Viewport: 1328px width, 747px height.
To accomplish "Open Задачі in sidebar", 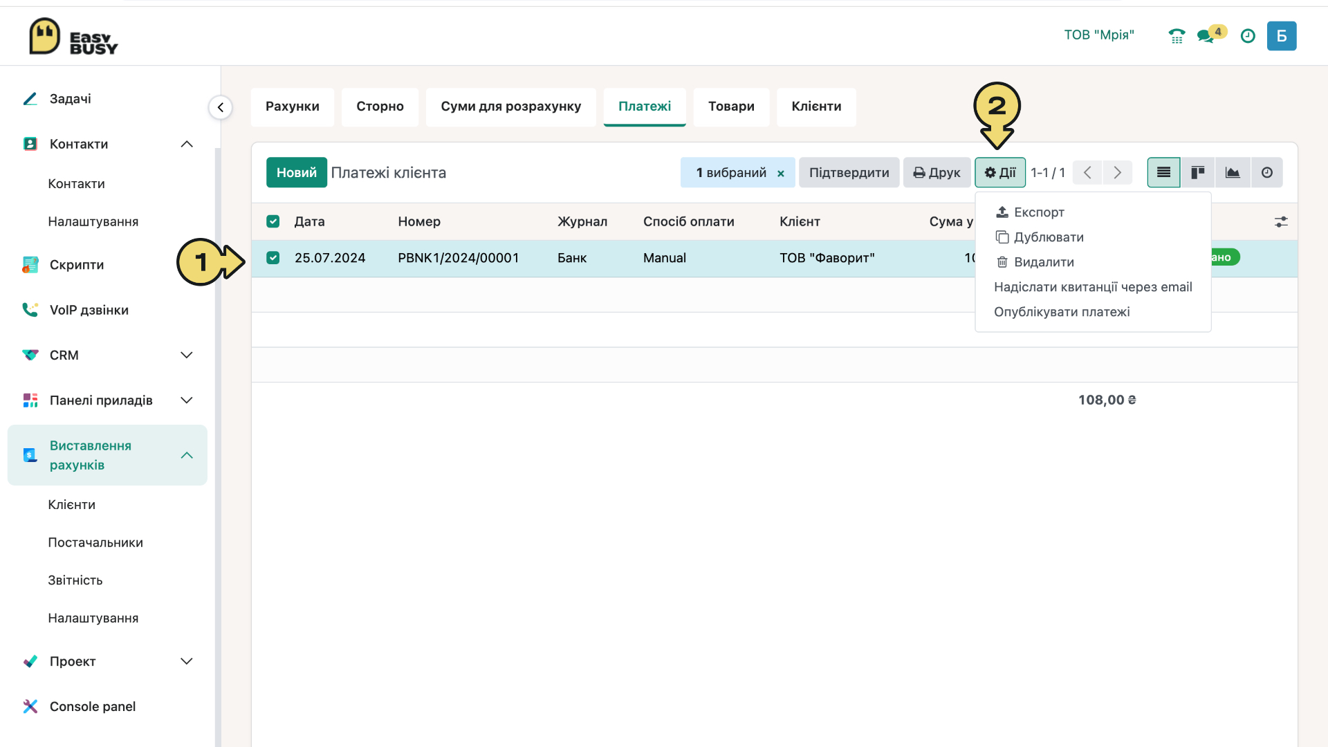I will (x=71, y=99).
